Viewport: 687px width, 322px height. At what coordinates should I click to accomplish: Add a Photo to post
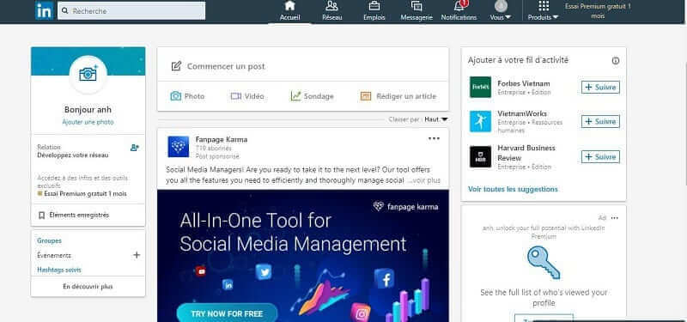(x=187, y=96)
